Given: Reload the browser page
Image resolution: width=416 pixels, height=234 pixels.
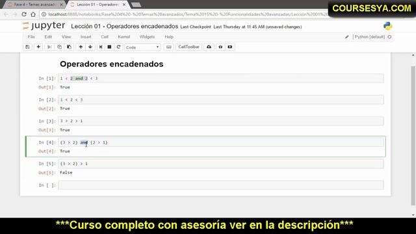Looking at the screenshot, I should point(24,14).
